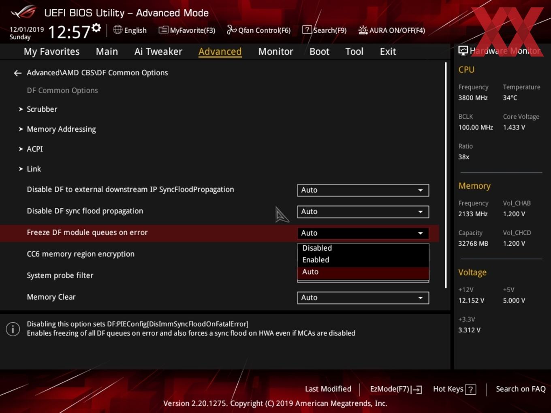Open Qfan Control(F6)
This screenshot has width=551, height=413.
coord(258,30)
